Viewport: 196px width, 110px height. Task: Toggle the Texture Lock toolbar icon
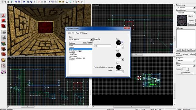tap(73, 2)
